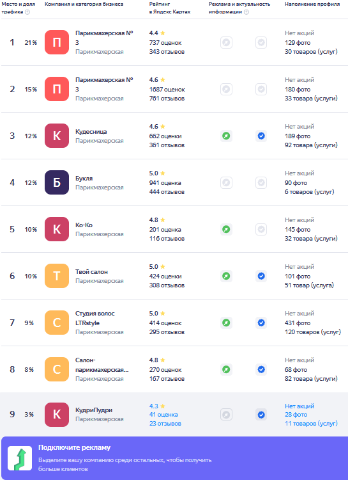
Task: Click green arrow icon in Подключите рекламу banner
Action: pos(20,458)
